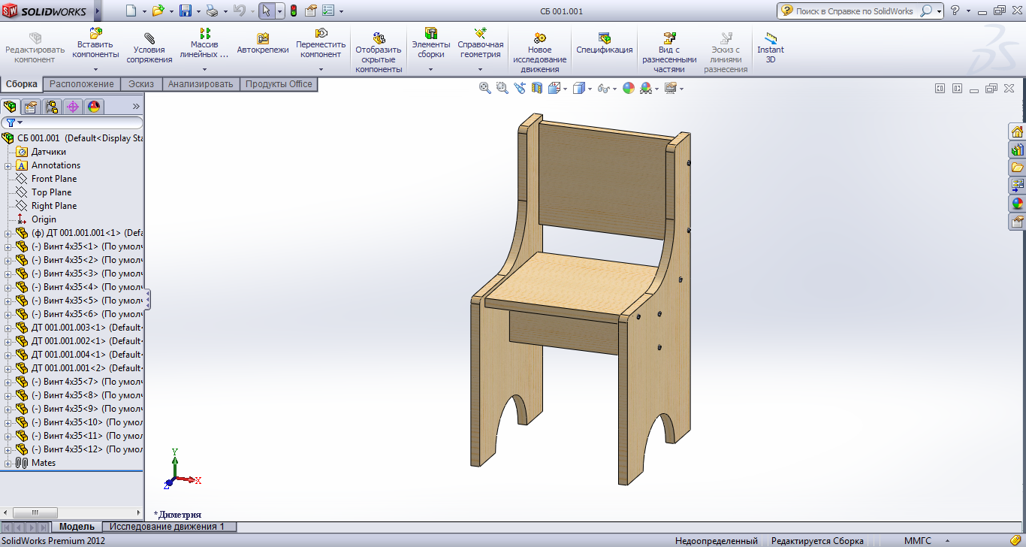Click the Open file folder icon
The height and width of the screenshot is (547, 1026).
[x=158, y=11]
